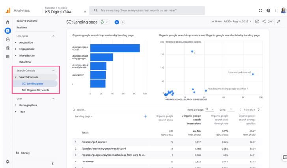Image resolution: width=287 pixels, height=168 pixels.
Task: Open Reports snapshot
Action: (x=27, y=21)
